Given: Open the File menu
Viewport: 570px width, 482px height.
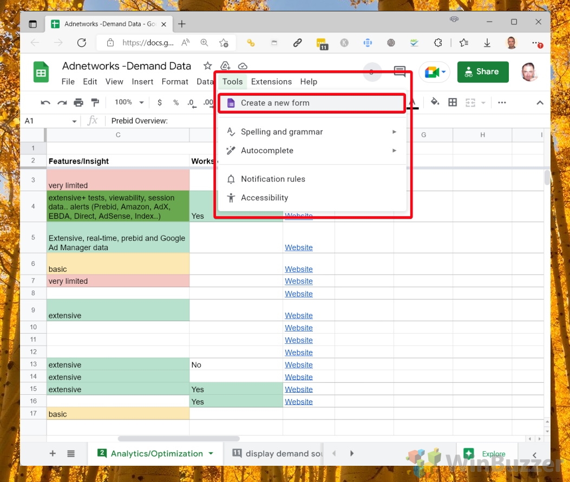Looking at the screenshot, I should pos(68,82).
